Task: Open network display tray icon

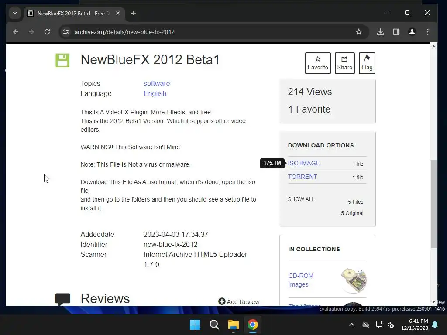Action: click(x=379, y=325)
